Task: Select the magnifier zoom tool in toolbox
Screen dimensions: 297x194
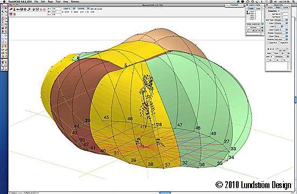Action: 6,12
